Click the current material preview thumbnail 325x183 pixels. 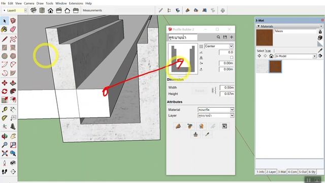tap(265, 38)
